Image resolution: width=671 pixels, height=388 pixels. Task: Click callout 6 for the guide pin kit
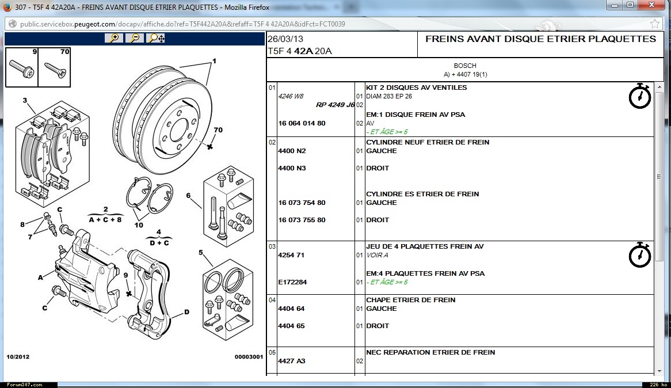point(188,195)
